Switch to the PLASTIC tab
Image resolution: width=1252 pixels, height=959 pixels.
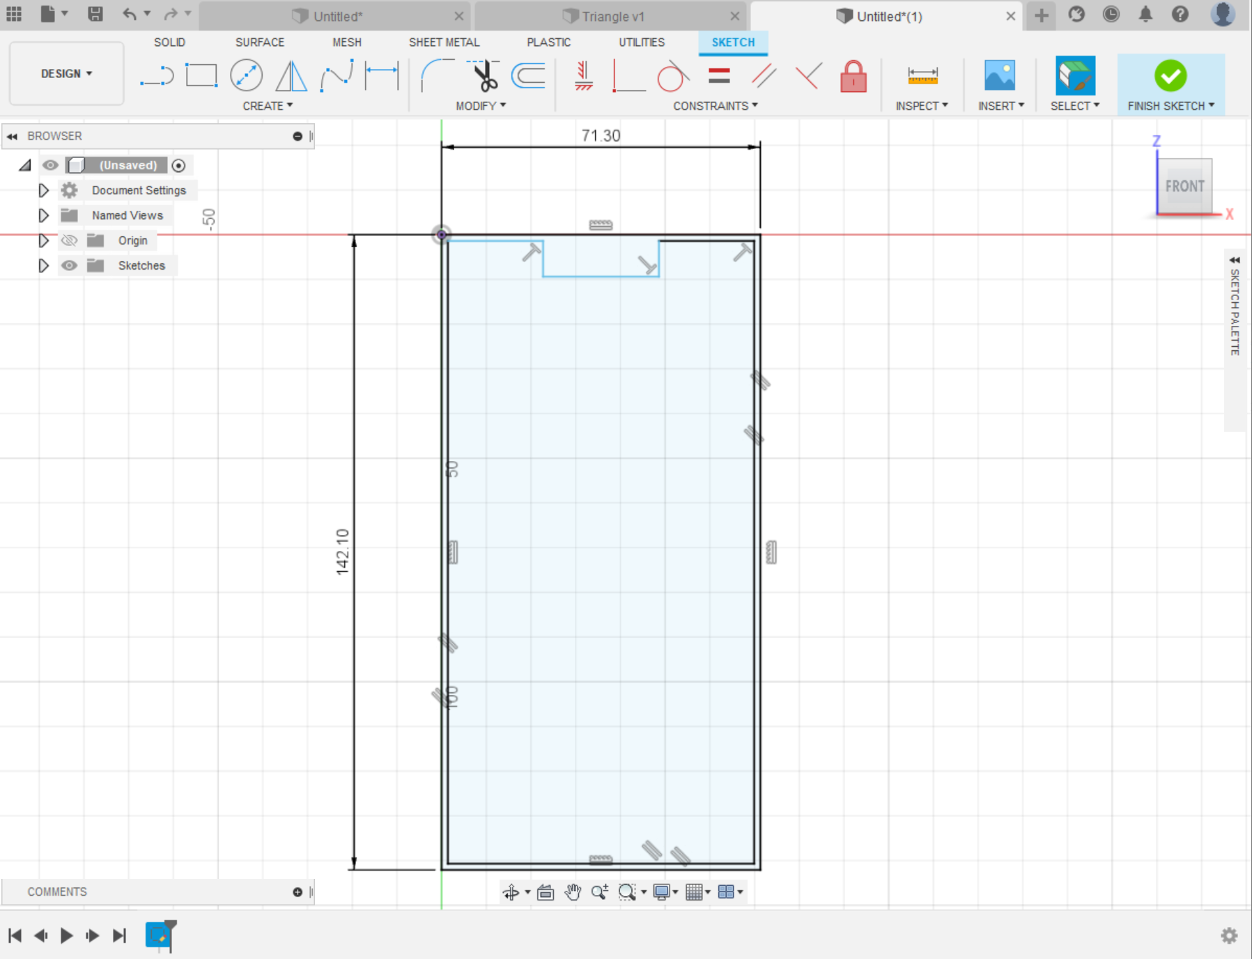pos(549,42)
